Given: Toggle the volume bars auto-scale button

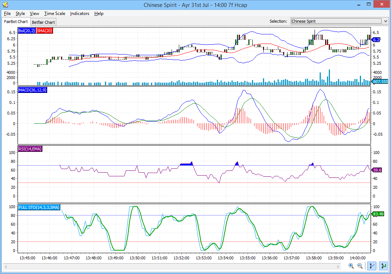Looking at the screenshot, I should tap(384, 266).
